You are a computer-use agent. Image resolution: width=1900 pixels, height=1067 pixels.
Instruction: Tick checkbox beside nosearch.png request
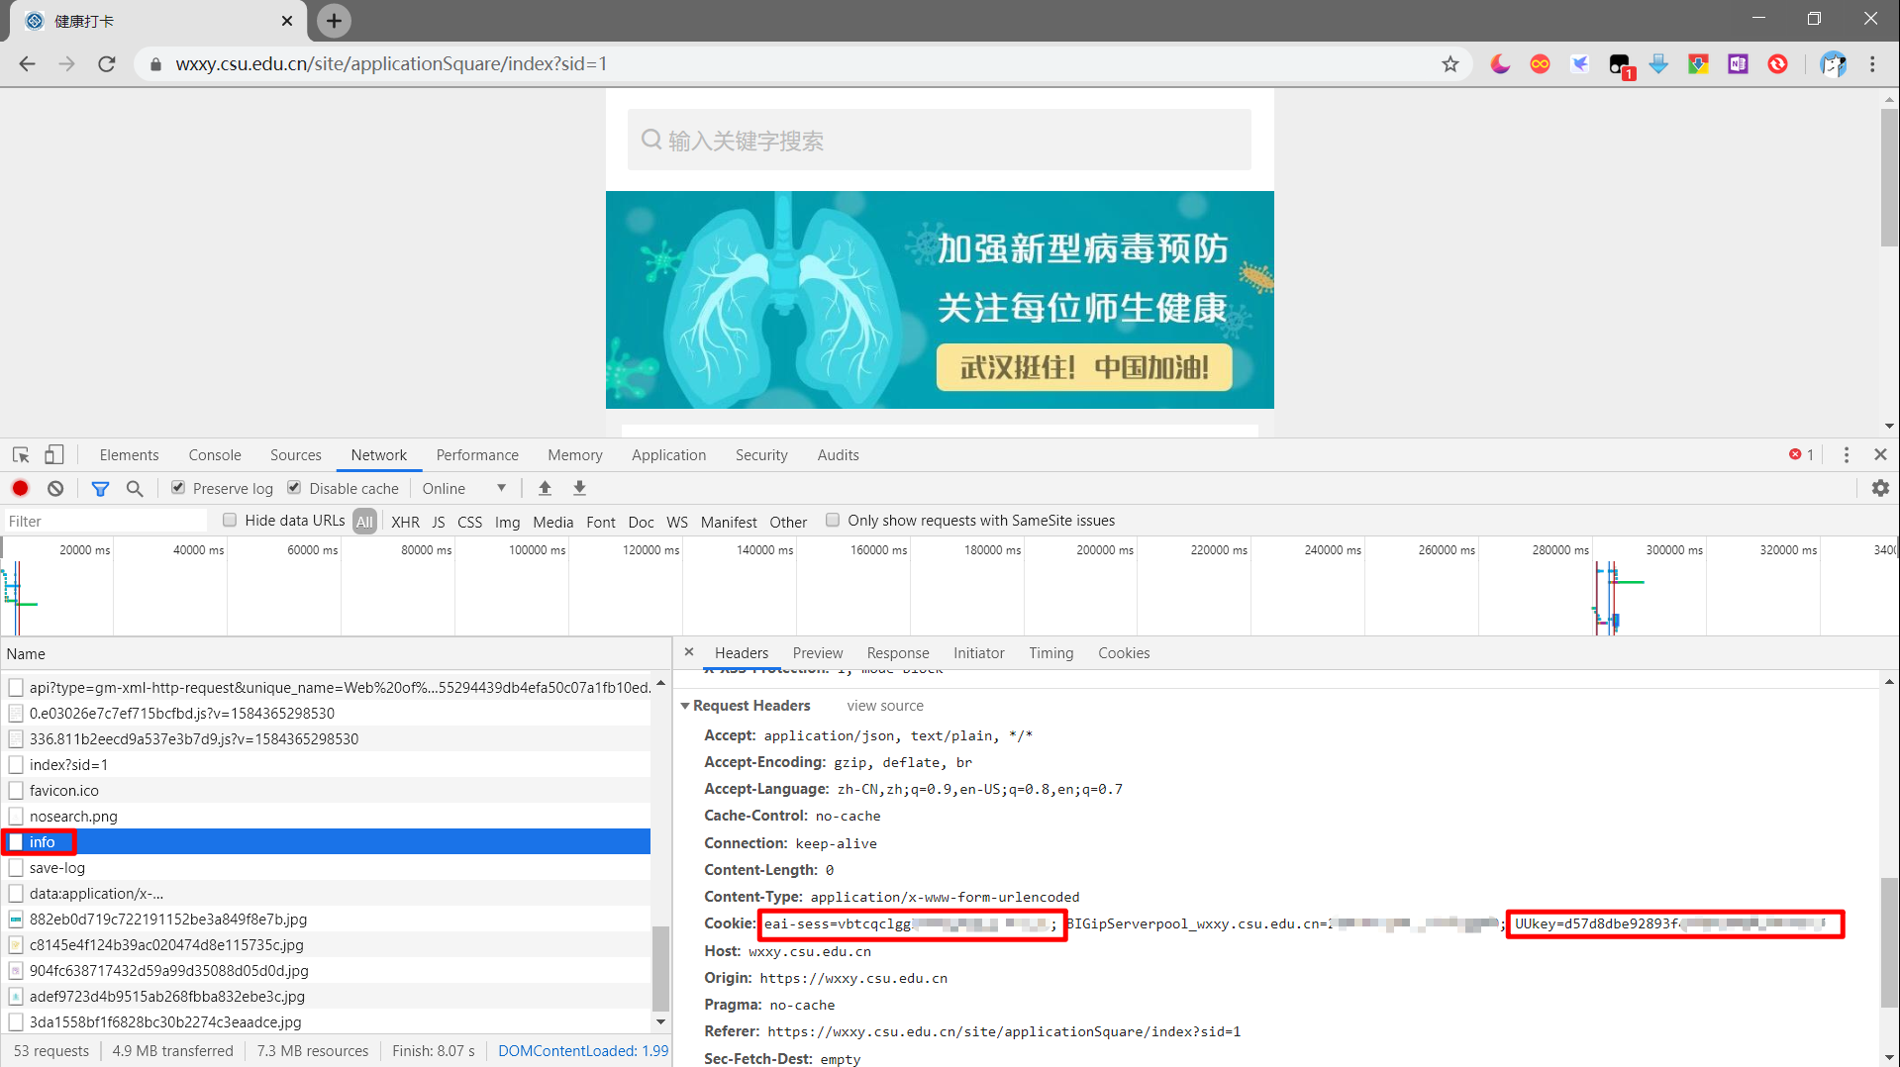click(16, 817)
